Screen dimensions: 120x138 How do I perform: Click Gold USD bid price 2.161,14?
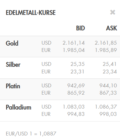tap(74, 43)
